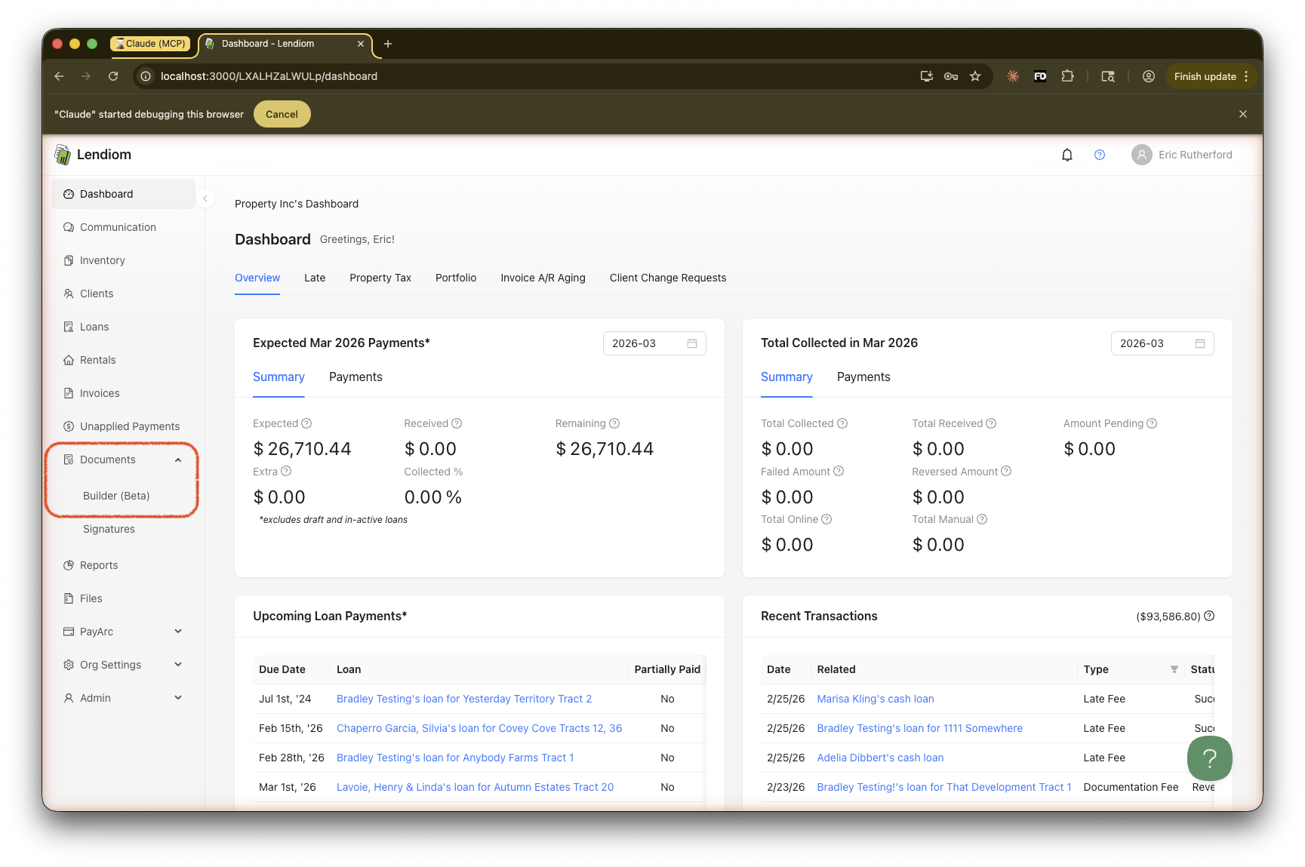The image size is (1305, 867).
Task: Open Bradley Testing's 1111 Somewhere loan
Action: 919,728
